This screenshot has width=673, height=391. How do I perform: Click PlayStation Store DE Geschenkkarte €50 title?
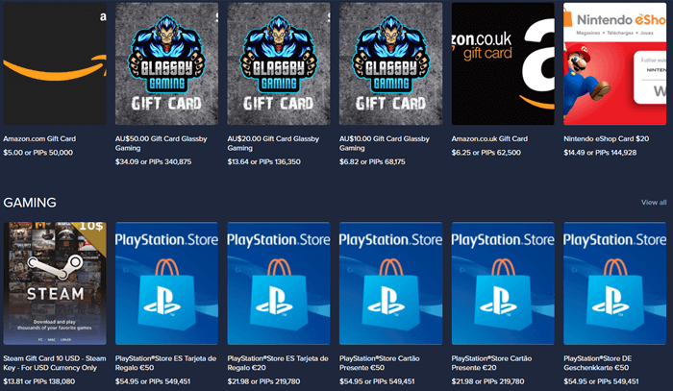[x=597, y=363]
